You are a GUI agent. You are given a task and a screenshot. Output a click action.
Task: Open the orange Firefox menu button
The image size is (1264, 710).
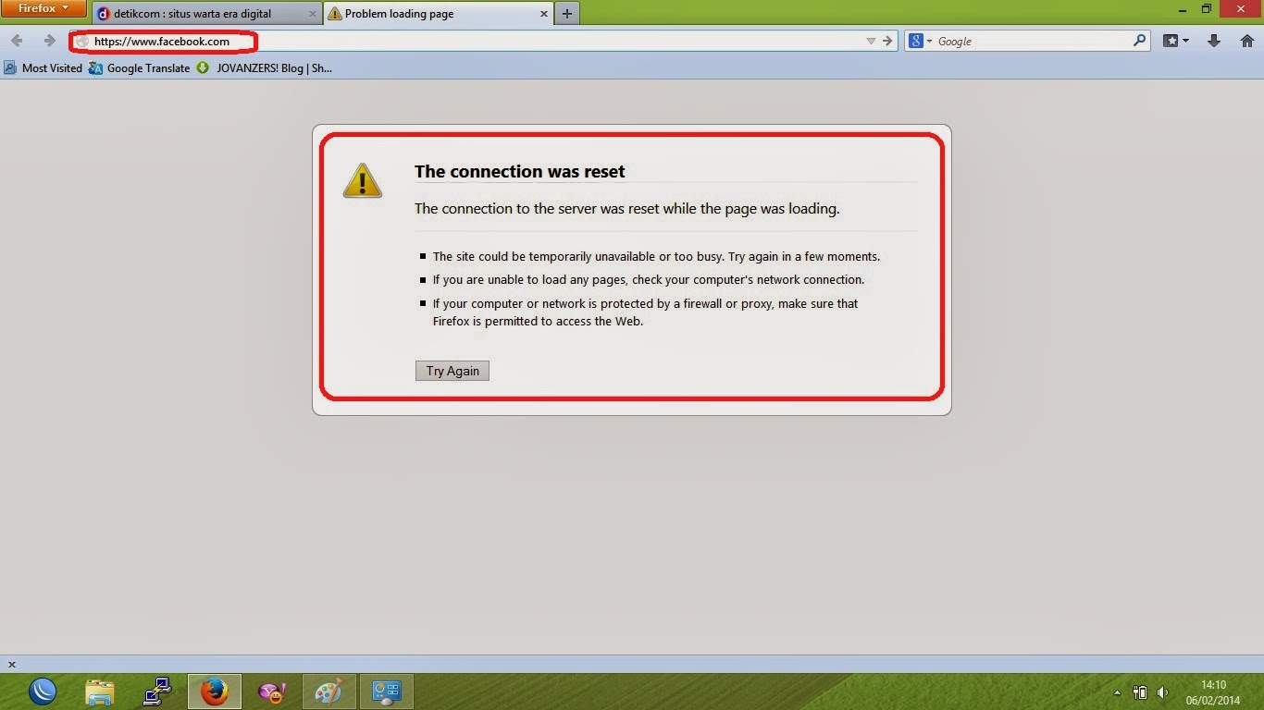point(43,8)
